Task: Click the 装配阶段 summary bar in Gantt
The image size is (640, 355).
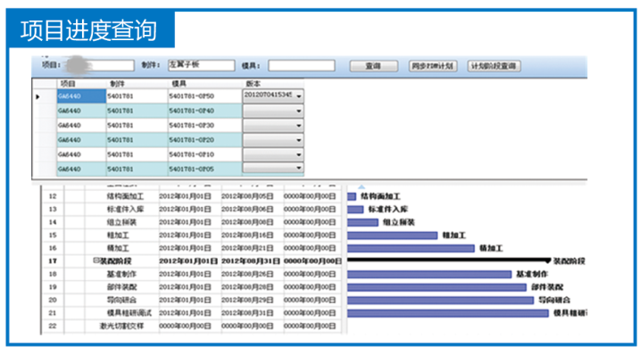Action: [449, 260]
